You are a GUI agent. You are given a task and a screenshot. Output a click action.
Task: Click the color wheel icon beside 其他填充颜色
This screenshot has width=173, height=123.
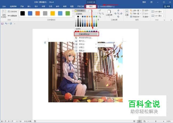(76, 38)
